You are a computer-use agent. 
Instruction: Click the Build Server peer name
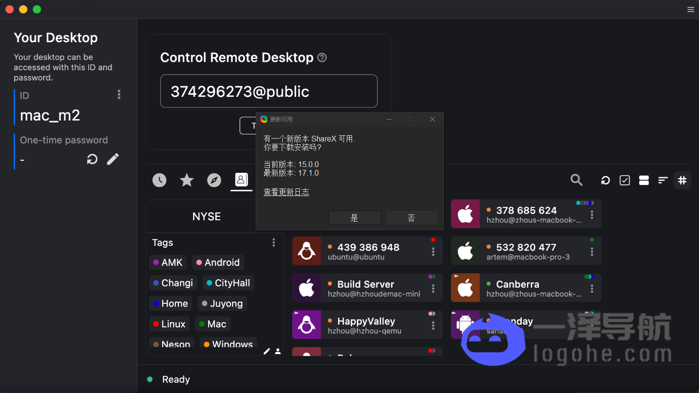point(366,284)
